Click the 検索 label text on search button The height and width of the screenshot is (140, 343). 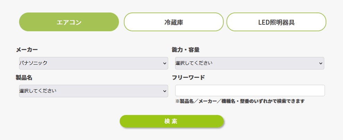click(171, 121)
